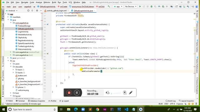This screenshot has width=200, height=112.
Task: Stop the screen recording with the red button
Action: click(69, 93)
